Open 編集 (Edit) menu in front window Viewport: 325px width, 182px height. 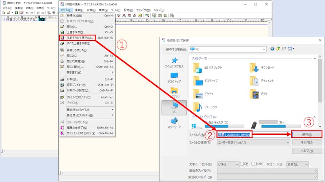pyautogui.click(x=79, y=10)
